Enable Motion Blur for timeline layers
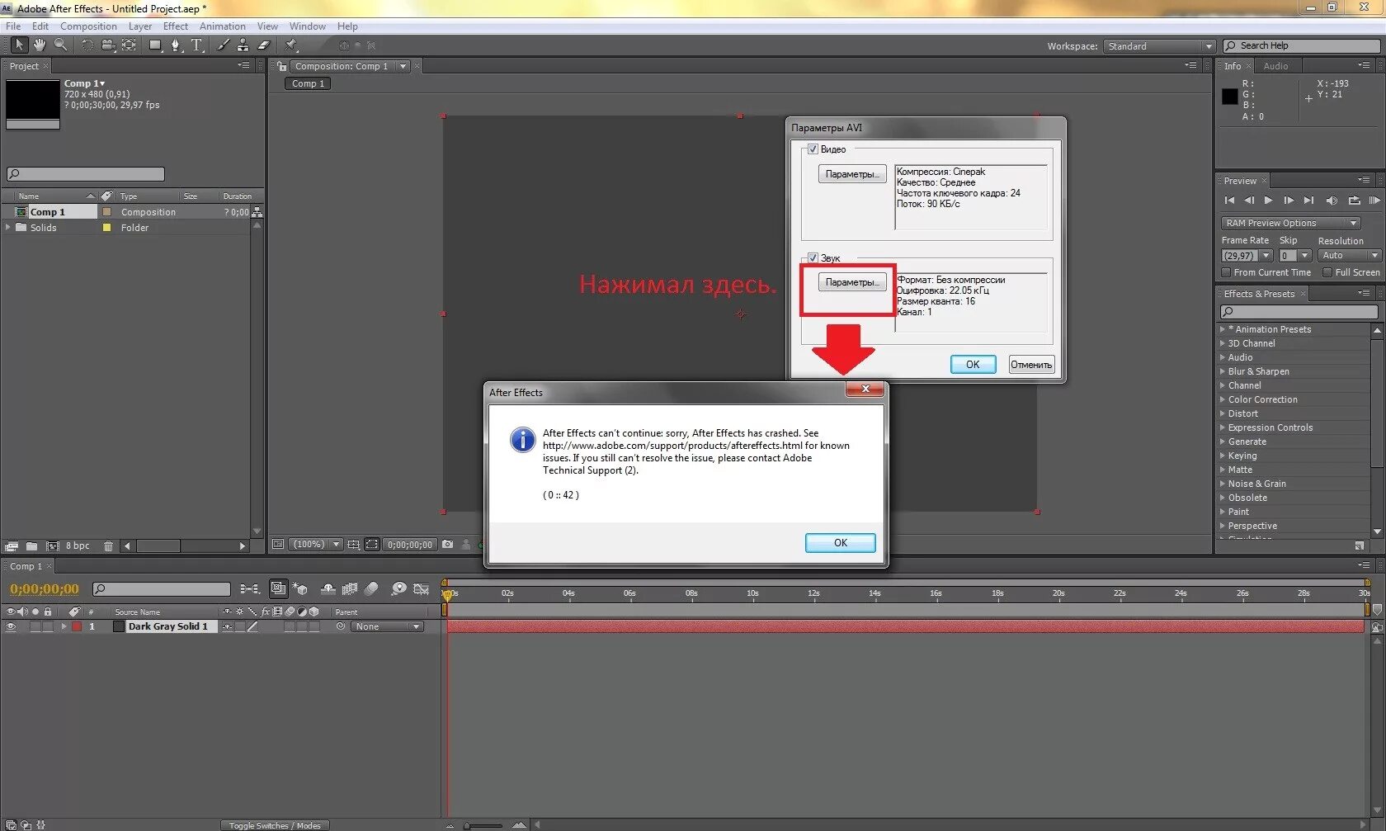 click(371, 588)
